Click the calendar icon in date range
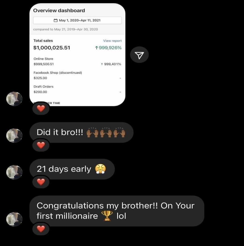244x246 pixels. [x=56, y=20]
